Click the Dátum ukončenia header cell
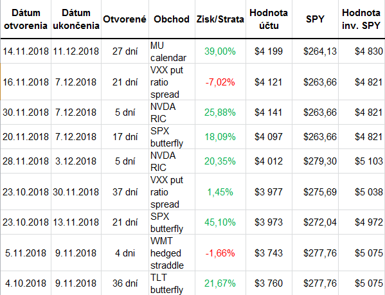 pos(76,19)
